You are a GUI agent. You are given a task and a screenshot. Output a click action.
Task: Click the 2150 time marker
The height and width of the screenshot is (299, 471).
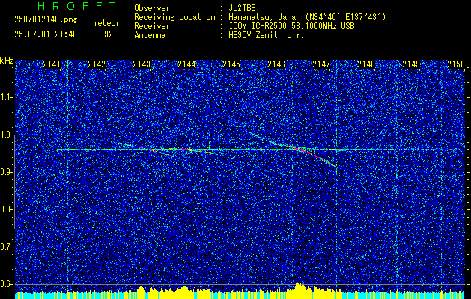(x=456, y=64)
